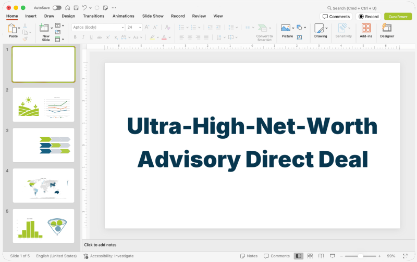Toggle the AutoSave switch

pyautogui.click(x=57, y=8)
